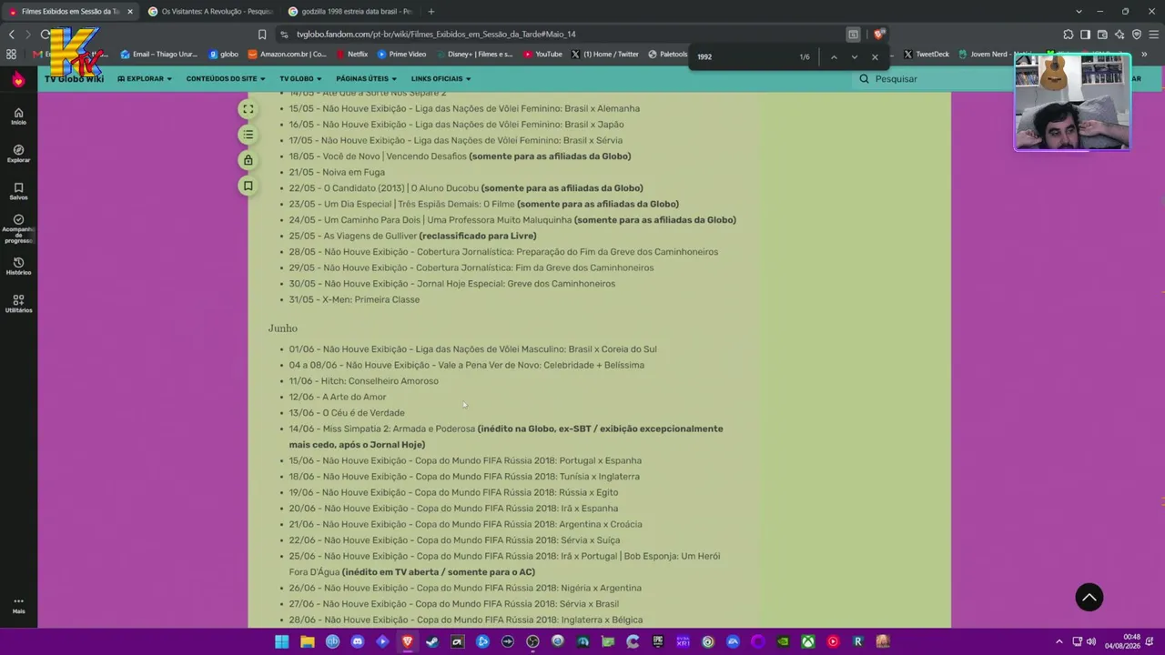This screenshot has height=655, width=1165.
Task: Open Discord from the taskbar
Action: click(358, 641)
